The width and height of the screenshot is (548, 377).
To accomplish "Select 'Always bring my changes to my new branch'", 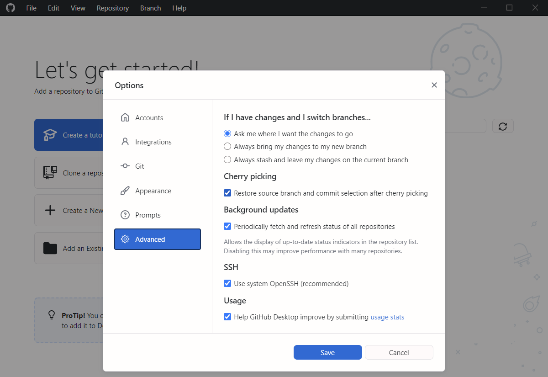I will click(227, 146).
